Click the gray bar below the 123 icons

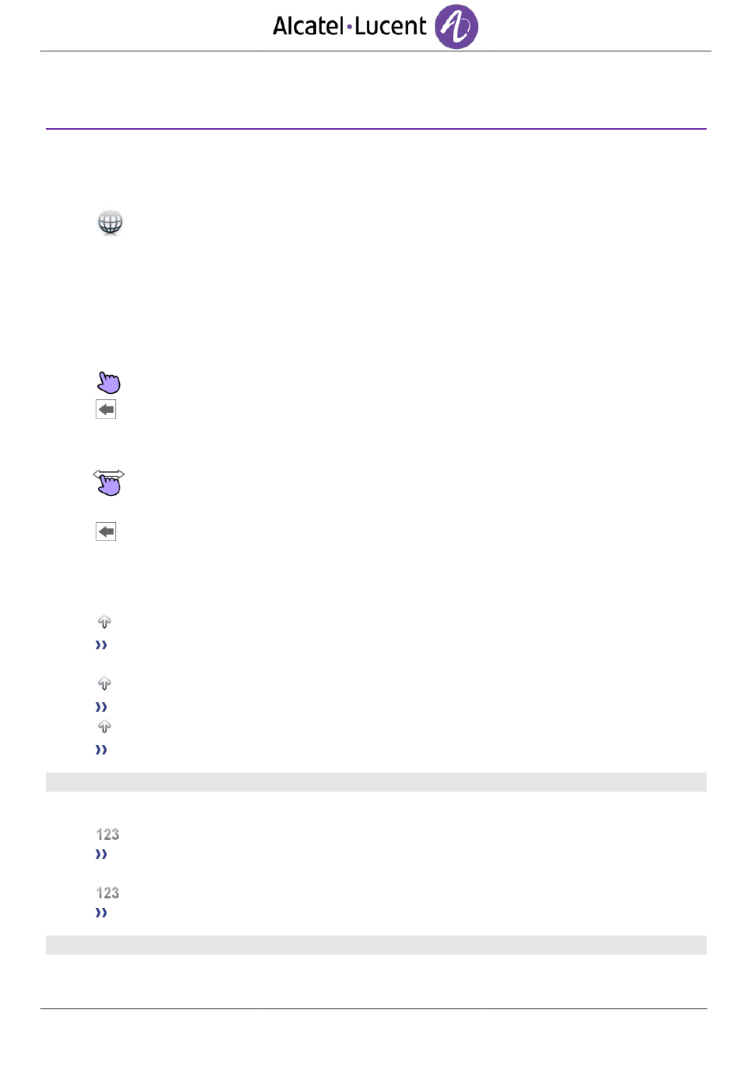pos(375,945)
